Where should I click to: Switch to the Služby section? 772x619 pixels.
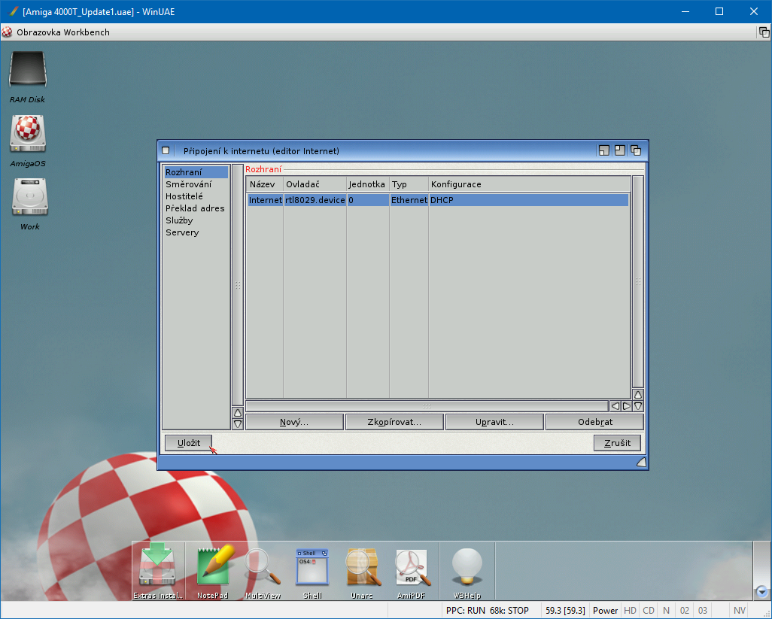click(x=179, y=220)
